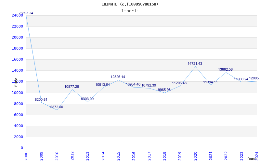Click the 2012 x-axis year label
This screenshot has height=162, width=260.
(x=72, y=156)
